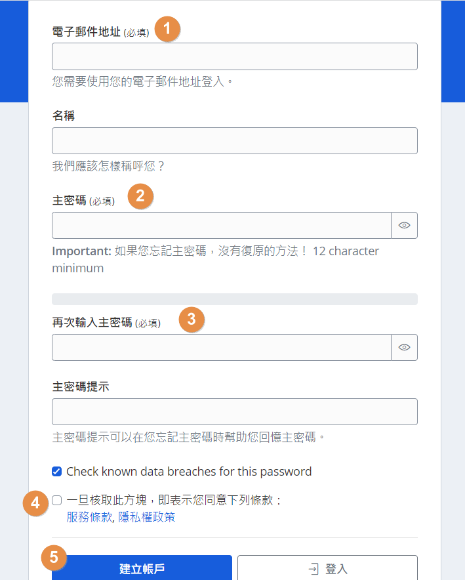
Task: Open the 隱私權政策 privacy policy link
Action: [x=147, y=517]
